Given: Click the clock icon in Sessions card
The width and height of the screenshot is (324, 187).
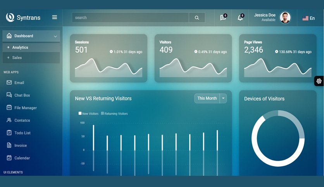Looking at the screenshot, I should point(111,51).
